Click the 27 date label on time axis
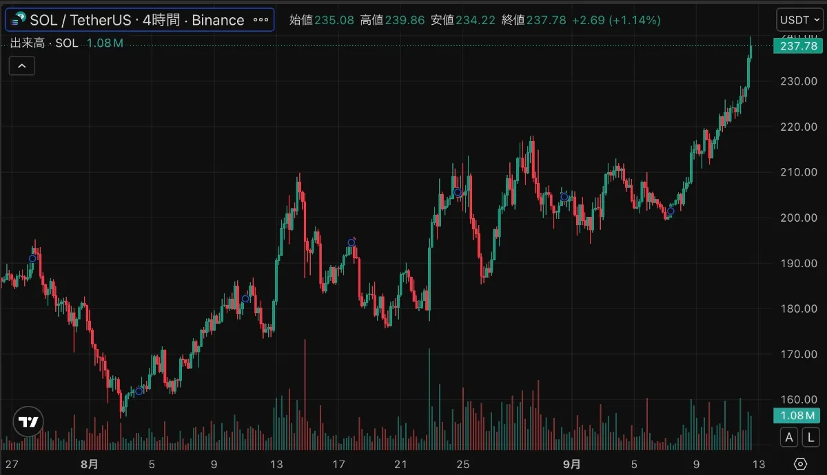Image resolution: width=827 pixels, height=475 pixels. pos(10,464)
